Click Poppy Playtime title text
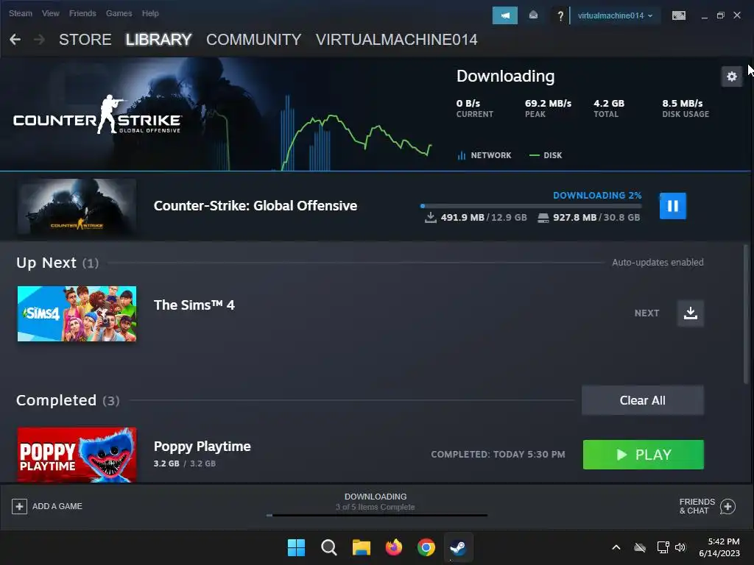The width and height of the screenshot is (754, 565). click(x=202, y=447)
